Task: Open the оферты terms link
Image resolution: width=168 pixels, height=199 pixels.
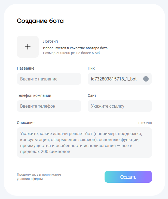Action: click(x=37, y=179)
